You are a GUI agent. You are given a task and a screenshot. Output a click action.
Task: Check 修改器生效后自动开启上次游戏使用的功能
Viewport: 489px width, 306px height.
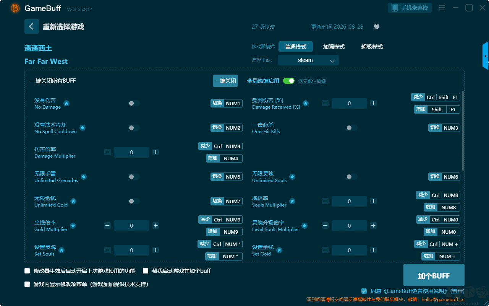(x=27, y=271)
